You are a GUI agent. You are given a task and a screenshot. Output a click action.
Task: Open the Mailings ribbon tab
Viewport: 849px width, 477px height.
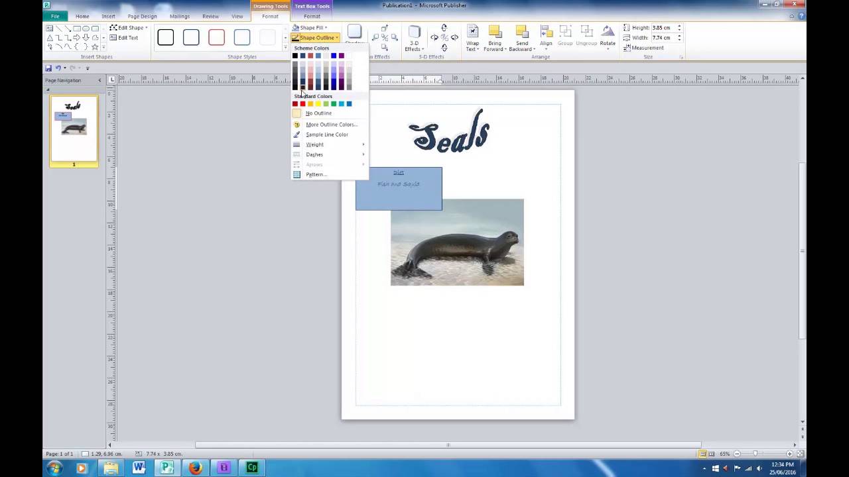pyautogui.click(x=180, y=16)
